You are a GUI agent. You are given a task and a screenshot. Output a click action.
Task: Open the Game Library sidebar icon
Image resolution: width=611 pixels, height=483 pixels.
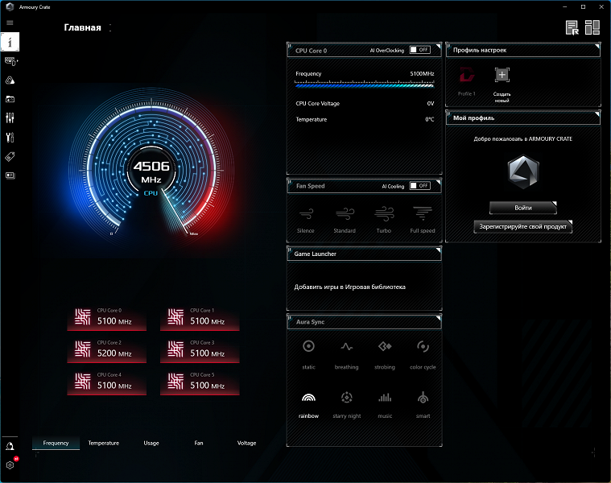coord(10,99)
